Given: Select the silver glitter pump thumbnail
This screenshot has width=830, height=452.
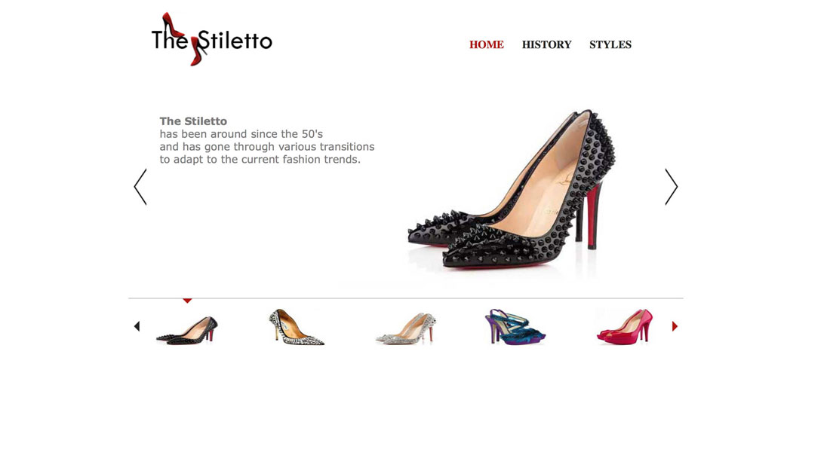Looking at the screenshot, I should pyautogui.click(x=406, y=328).
